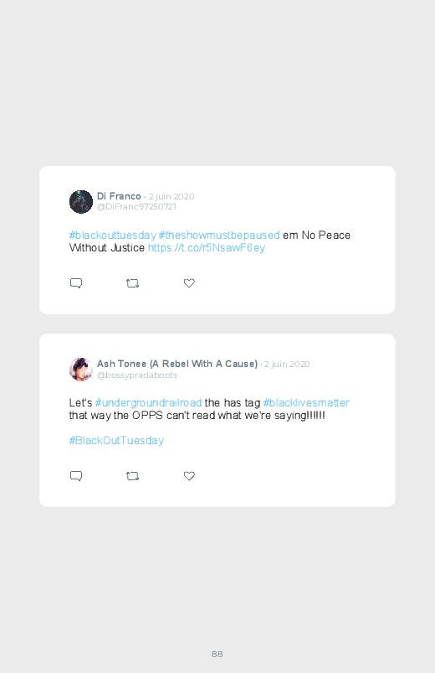Click reply icon on Ash Tonee's tweet
This screenshot has width=435, height=673.
[76, 476]
